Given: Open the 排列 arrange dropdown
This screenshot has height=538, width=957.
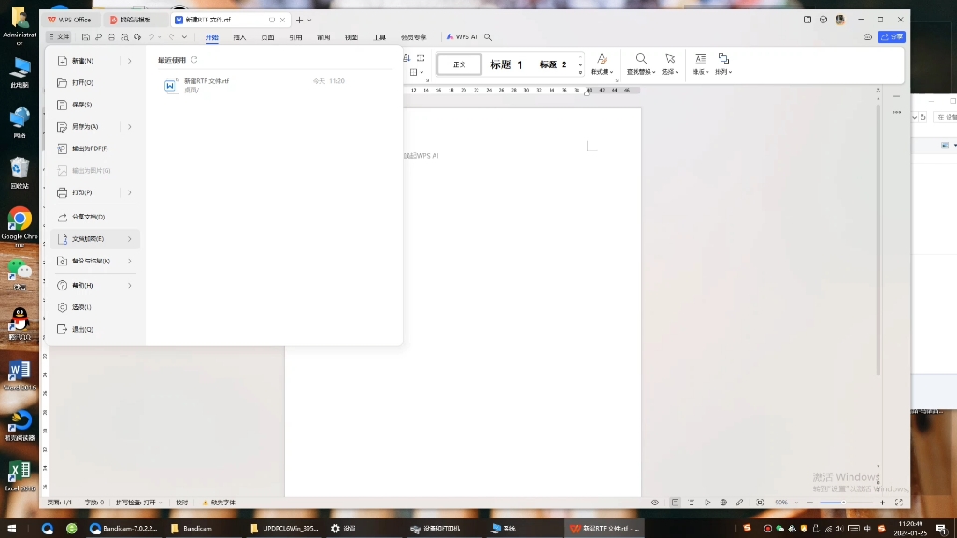Looking at the screenshot, I should coord(723,64).
